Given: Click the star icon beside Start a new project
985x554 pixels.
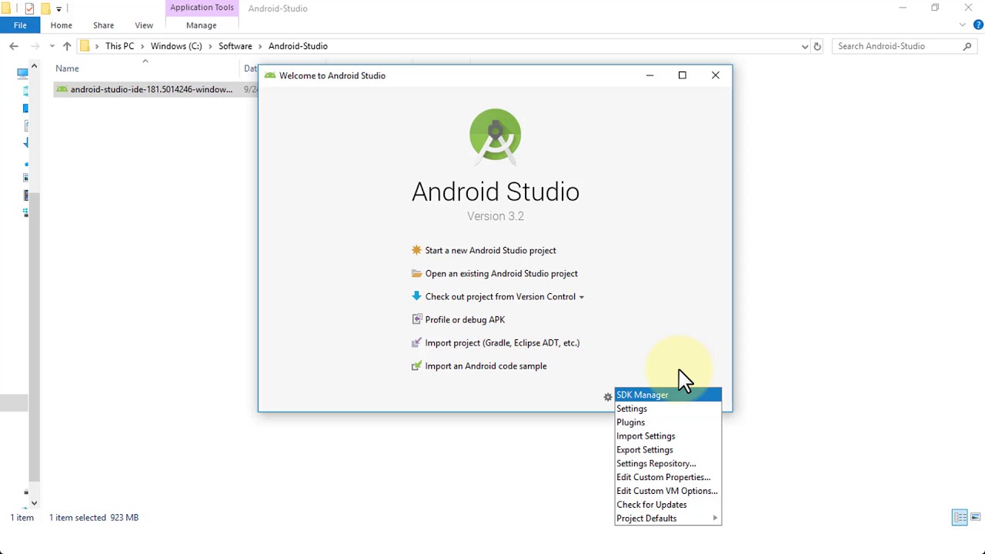Looking at the screenshot, I should tap(416, 250).
